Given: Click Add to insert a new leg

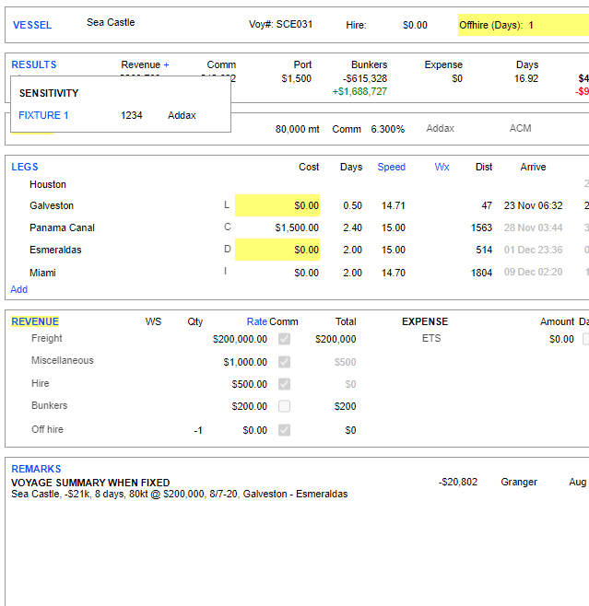Looking at the screenshot, I should pos(18,289).
